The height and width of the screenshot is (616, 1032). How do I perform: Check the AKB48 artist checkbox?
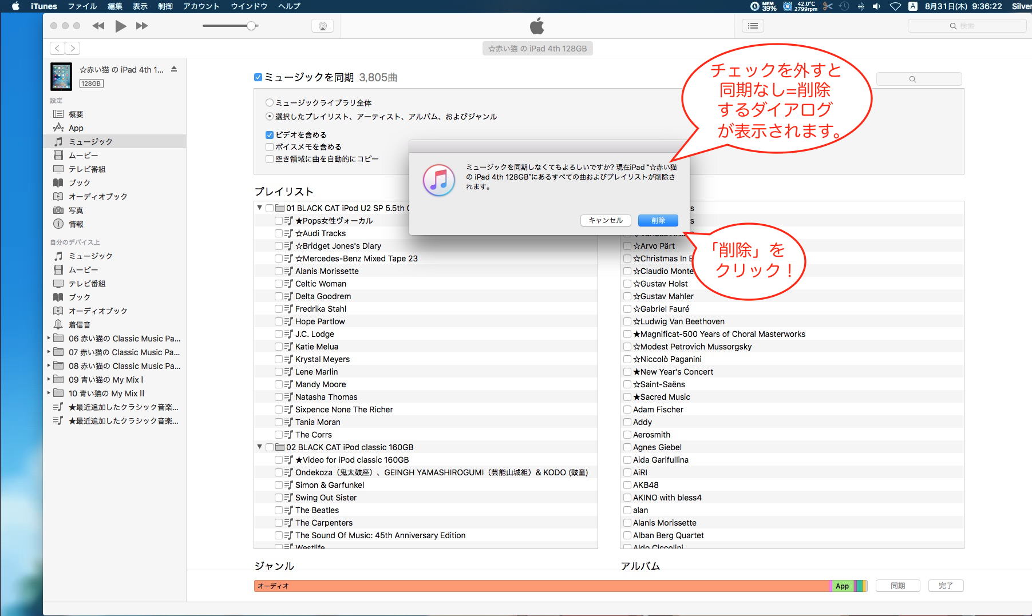(x=627, y=485)
